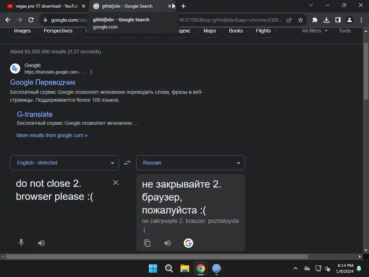369x277 pixels.
Task: Open File Explorer from taskbar
Action: [185, 268]
